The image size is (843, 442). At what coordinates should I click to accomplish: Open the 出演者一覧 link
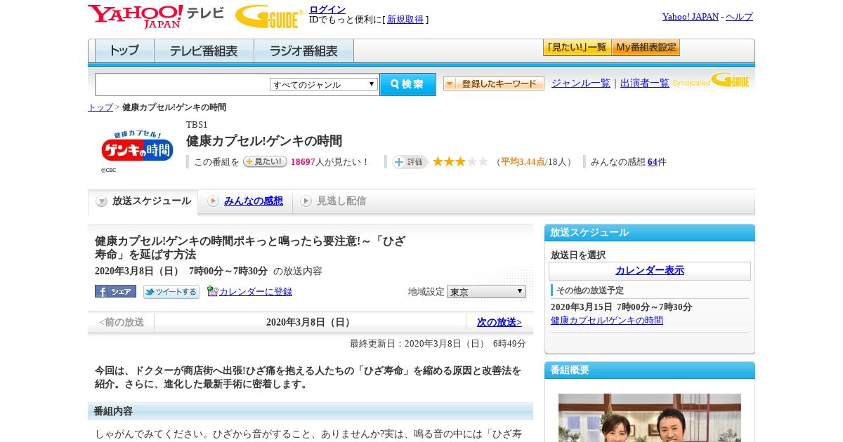point(645,83)
